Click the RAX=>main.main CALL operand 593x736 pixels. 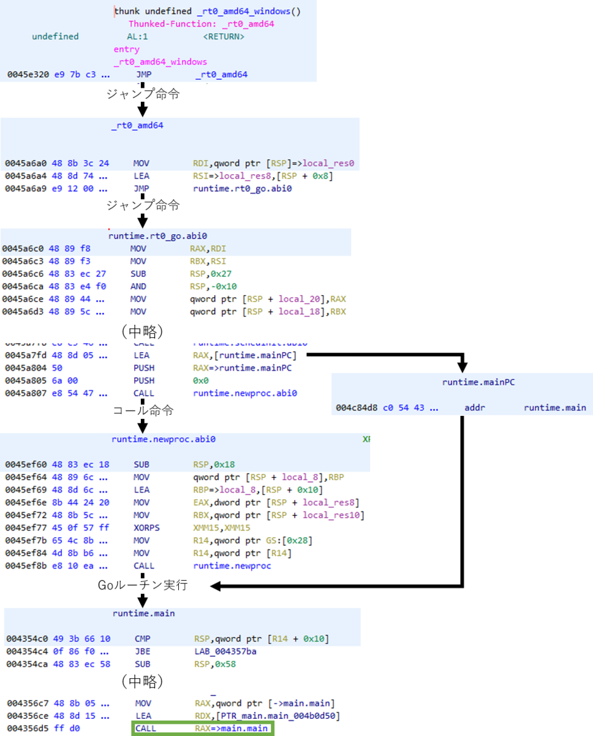click(232, 728)
